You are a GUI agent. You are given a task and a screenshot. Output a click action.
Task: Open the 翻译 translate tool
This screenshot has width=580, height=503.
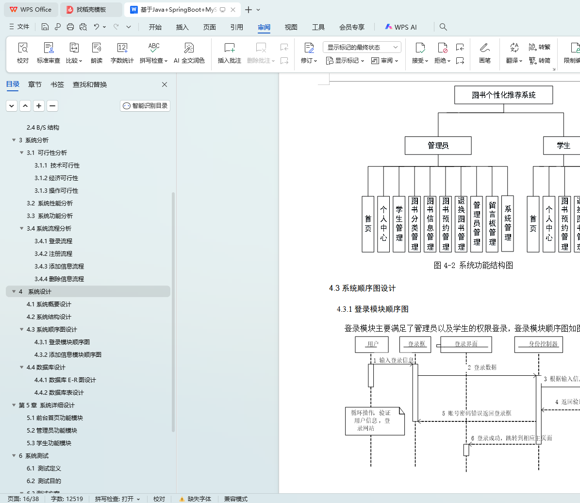click(x=514, y=53)
